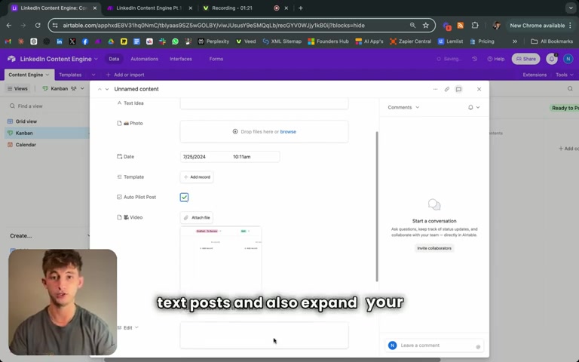Open the notifications bell in Airtable header

(552, 59)
